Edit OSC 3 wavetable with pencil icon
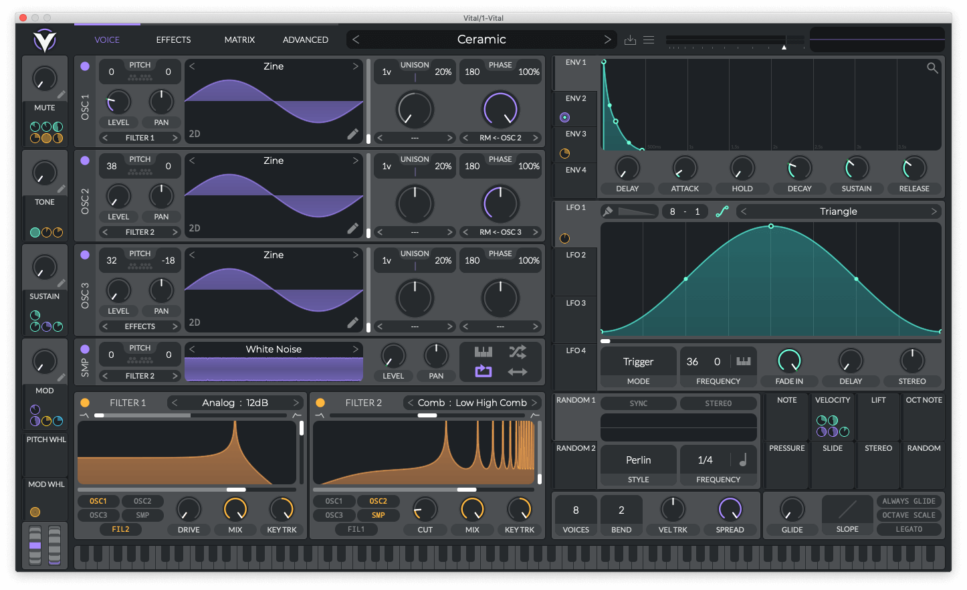The width and height of the screenshot is (967, 590). tap(352, 322)
